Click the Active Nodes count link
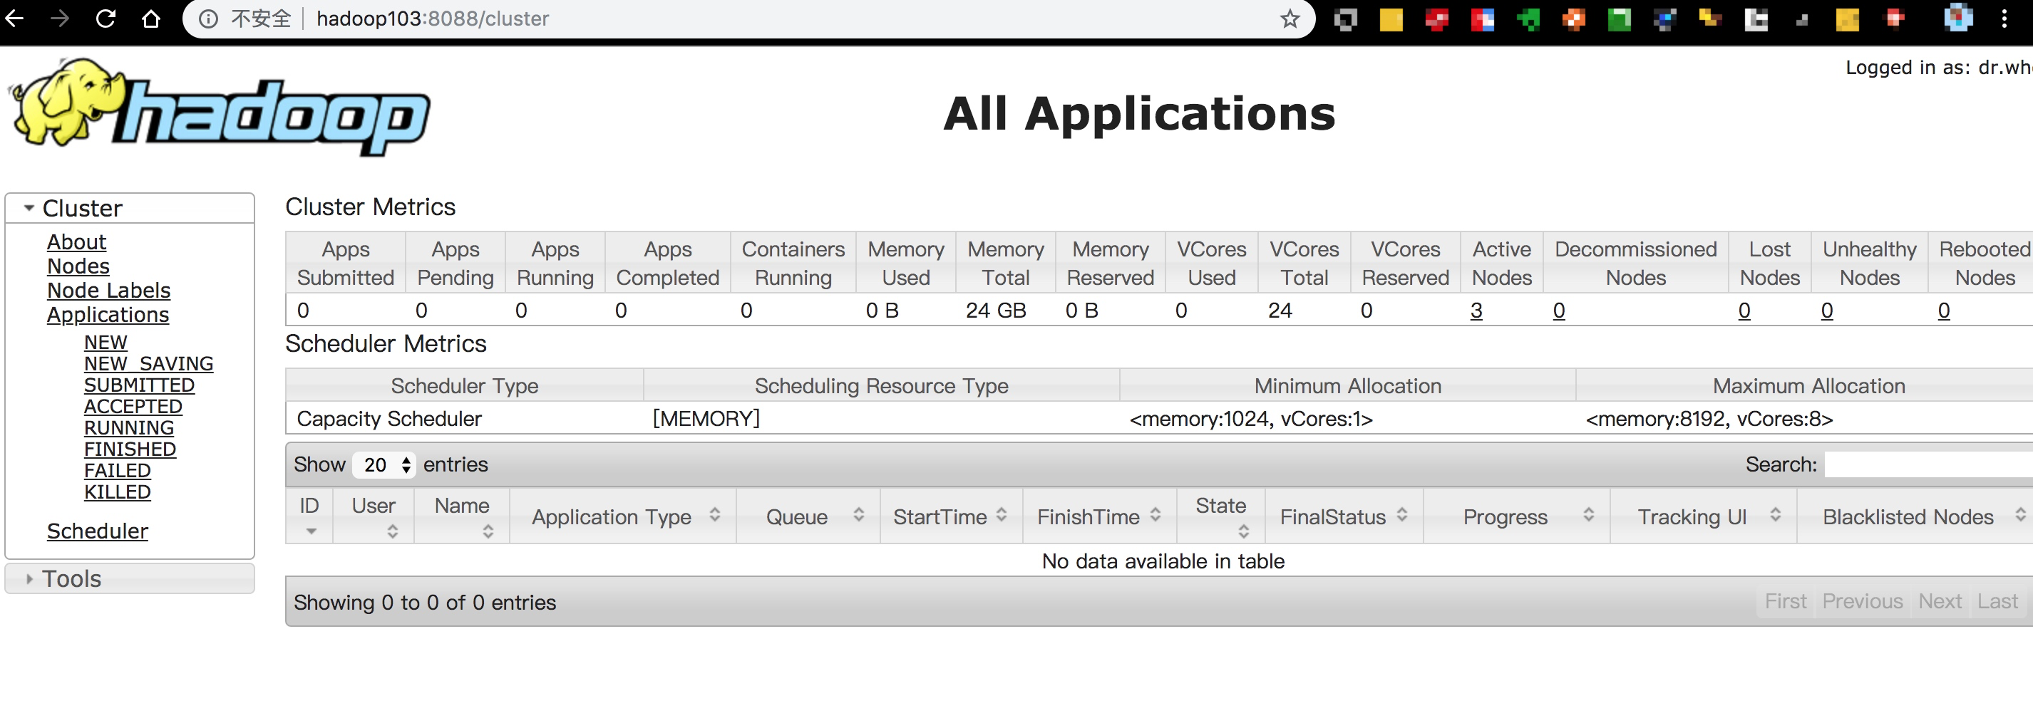 coord(1476,310)
